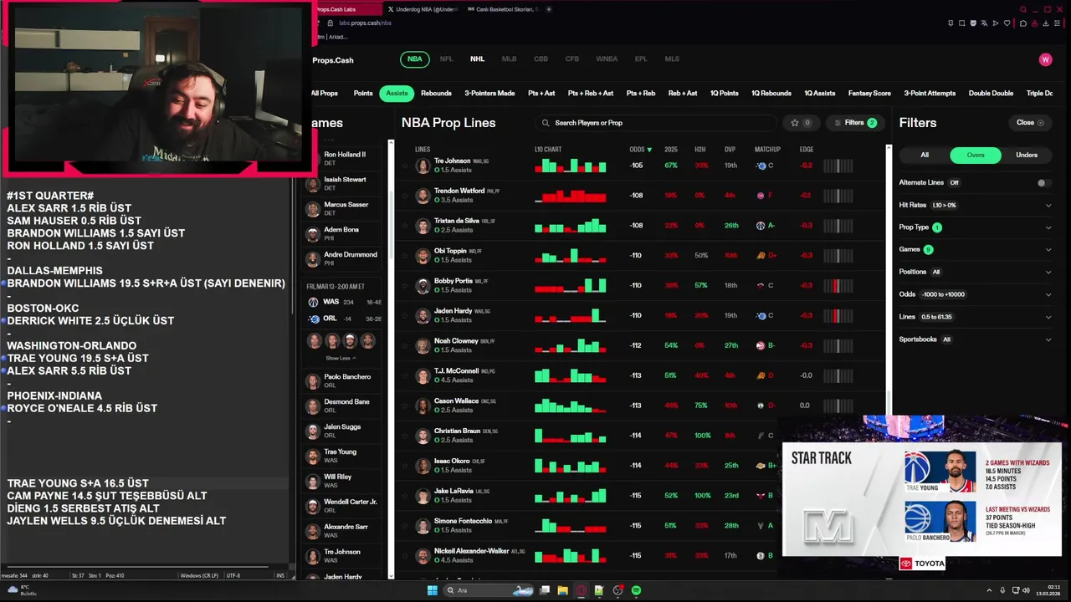Click the WAS team logo in matchup card
The height and width of the screenshot is (602, 1071).
[x=313, y=302]
